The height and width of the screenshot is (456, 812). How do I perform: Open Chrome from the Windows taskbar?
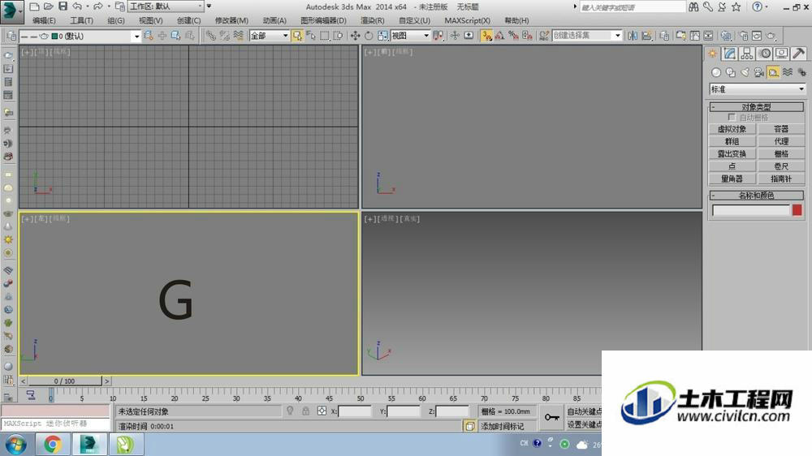tap(52, 444)
